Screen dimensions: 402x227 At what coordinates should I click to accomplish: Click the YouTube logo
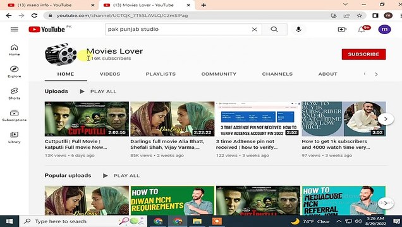[47, 30]
